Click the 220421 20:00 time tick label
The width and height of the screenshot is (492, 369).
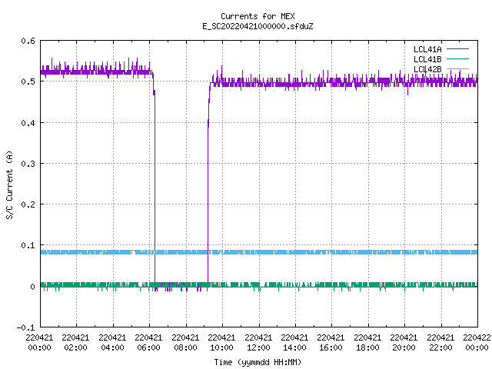click(x=404, y=343)
